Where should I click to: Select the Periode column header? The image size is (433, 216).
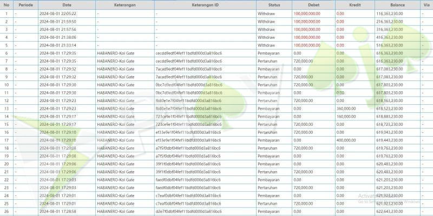[x=26, y=4]
